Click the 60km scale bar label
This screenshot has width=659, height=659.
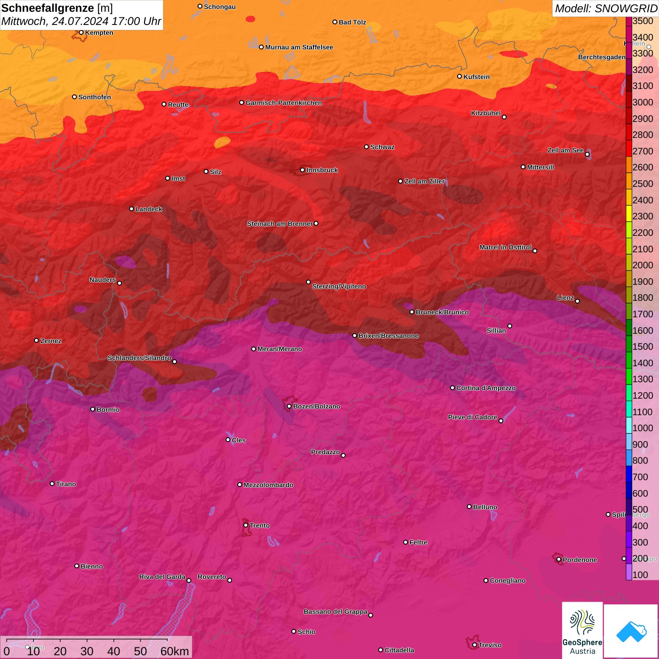[x=175, y=651]
